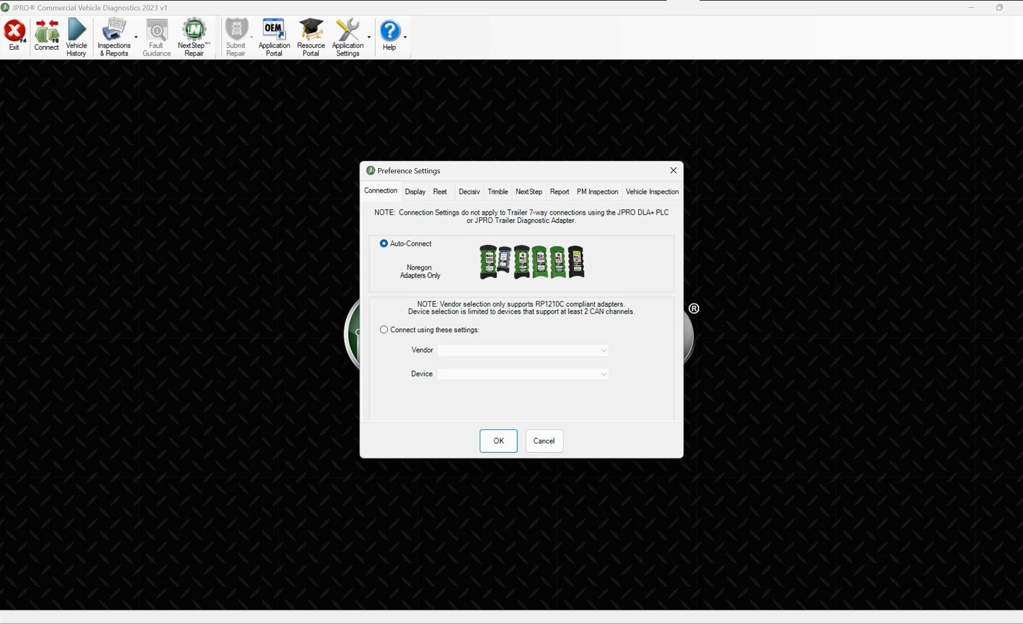The width and height of the screenshot is (1023, 624).
Task: Click the JPRO app icon in title bar
Action: (5, 8)
